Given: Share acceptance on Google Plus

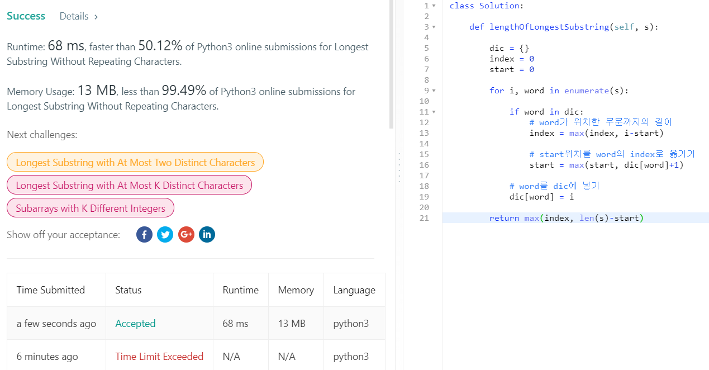Looking at the screenshot, I should 186,235.
